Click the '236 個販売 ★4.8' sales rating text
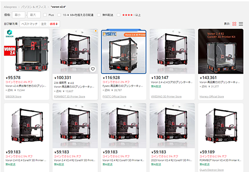 [64, 83]
